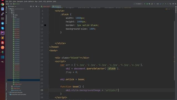Viewport: 177px width, 100px height.
Task: Open the terminal icon in the dock
Action: (x=2, y=19)
